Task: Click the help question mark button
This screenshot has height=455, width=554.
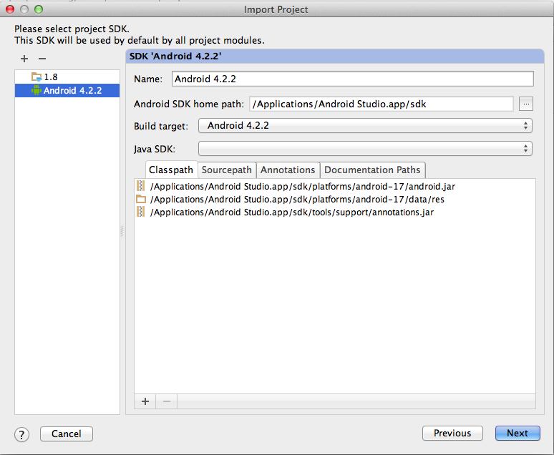Action: point(22,434)
